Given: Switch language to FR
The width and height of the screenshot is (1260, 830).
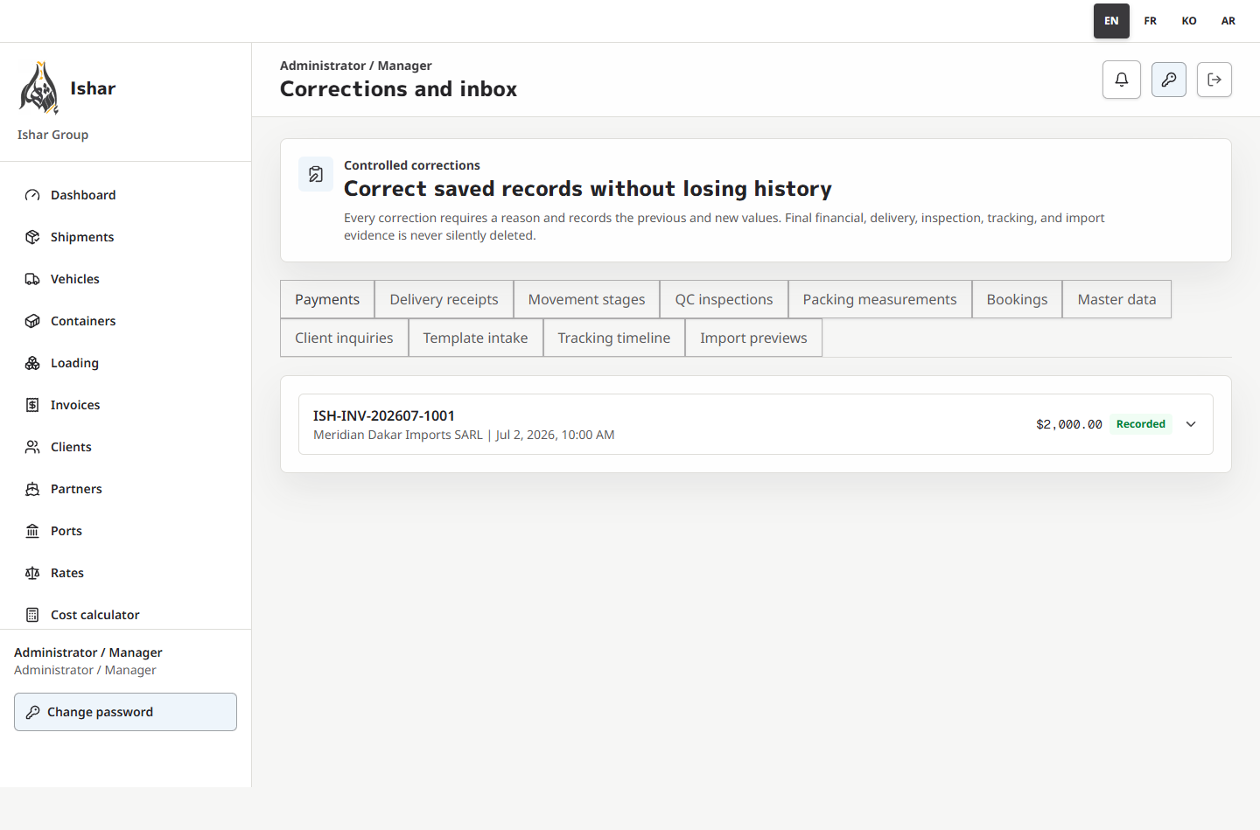Looking at the screenshot, I should click(x=1151, y=21).
